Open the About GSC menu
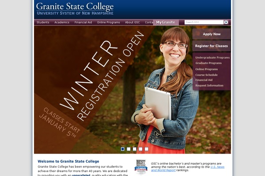 (x=132, y=22)
